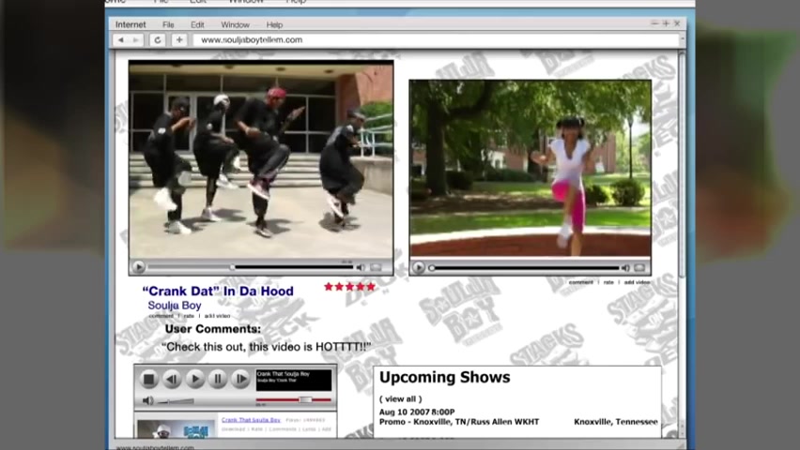Click add video link below the right video

click(638, 282)
